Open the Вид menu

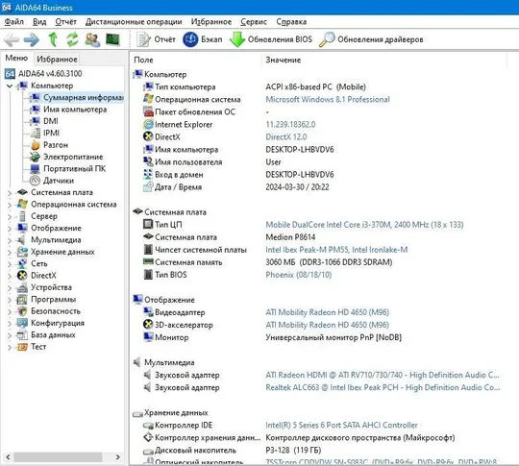click(39, 22)
